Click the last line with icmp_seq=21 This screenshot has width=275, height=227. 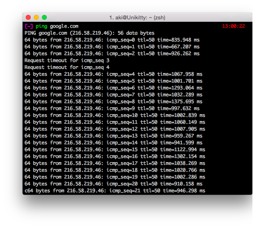[x=115, y=191]
